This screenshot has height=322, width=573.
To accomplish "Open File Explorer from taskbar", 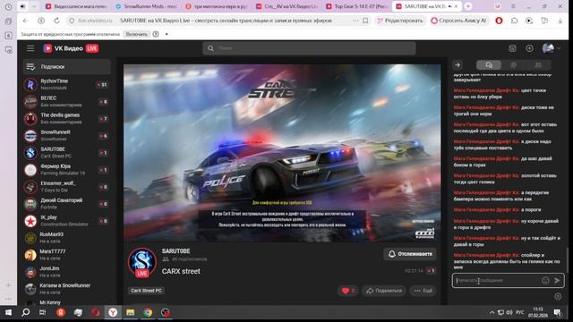I will (131, 312).
